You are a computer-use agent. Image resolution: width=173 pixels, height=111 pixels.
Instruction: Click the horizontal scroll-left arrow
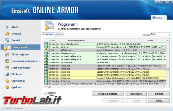[x=46, y=86]
